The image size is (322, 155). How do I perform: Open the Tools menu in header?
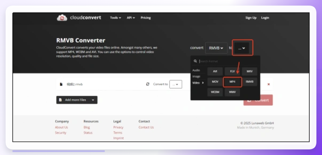116,18
